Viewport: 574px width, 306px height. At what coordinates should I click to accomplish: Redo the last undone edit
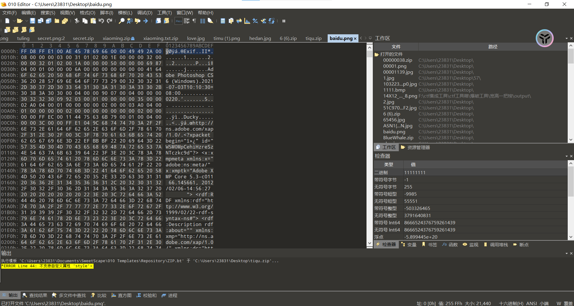point(109,21)
